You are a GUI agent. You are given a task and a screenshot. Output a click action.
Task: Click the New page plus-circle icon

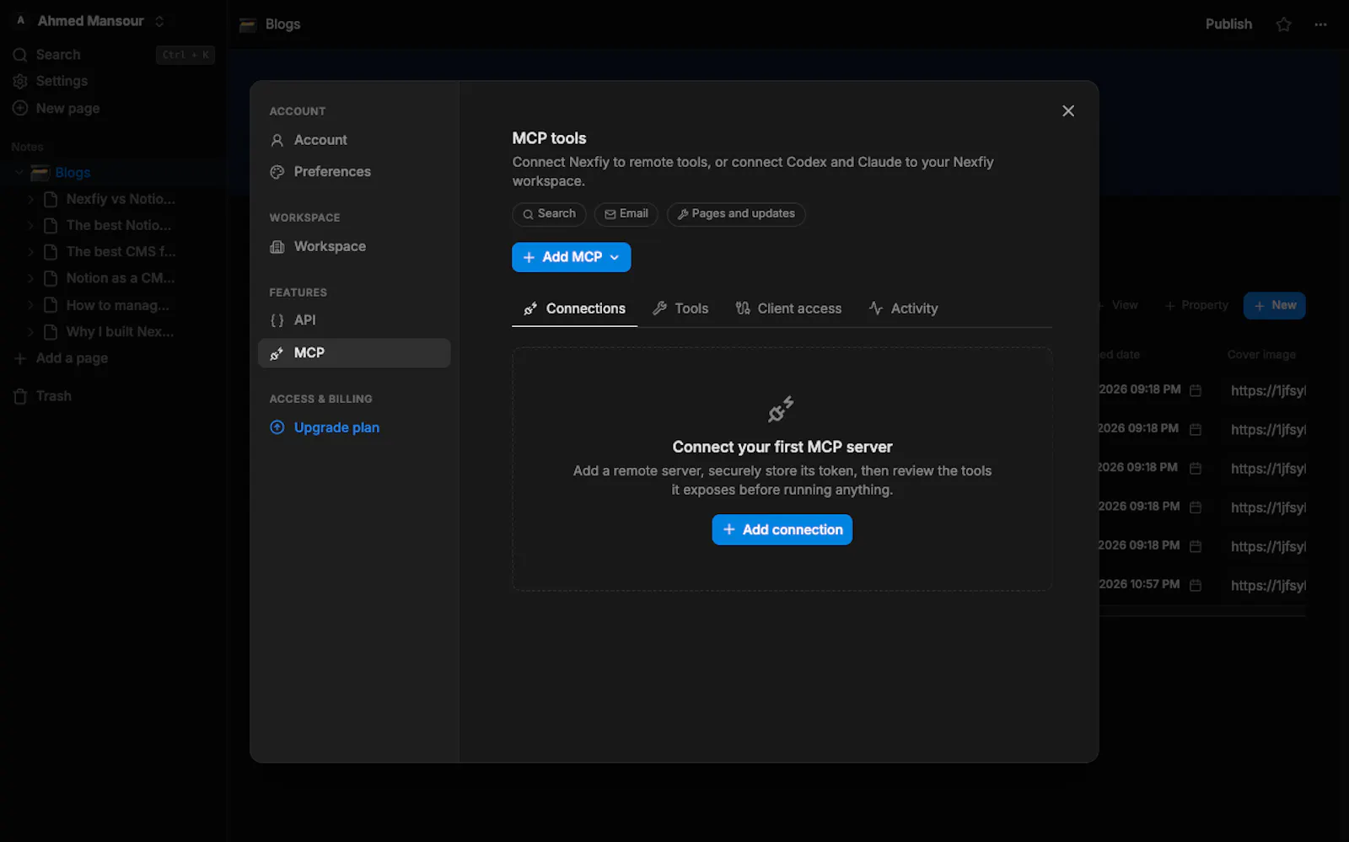19,109
